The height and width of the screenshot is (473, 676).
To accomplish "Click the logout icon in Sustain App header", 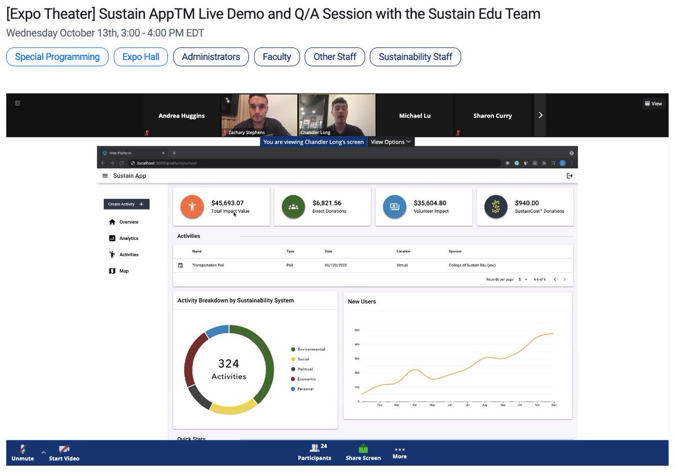I will point(570,176).
